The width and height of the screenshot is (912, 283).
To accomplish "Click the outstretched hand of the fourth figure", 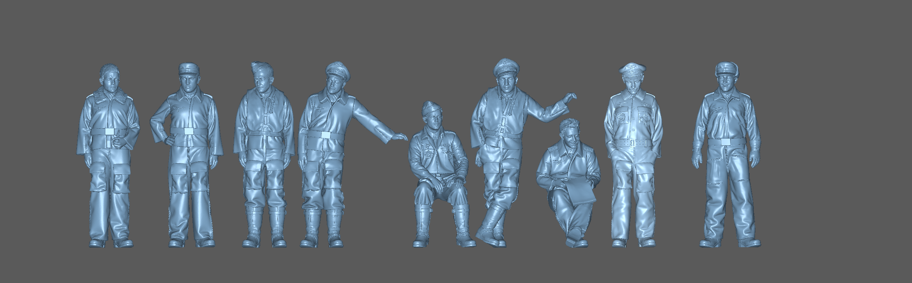I will tap(399, 137).
